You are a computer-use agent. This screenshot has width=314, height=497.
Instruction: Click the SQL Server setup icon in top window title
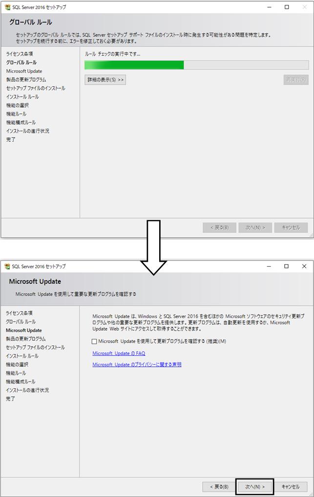pyautogui.click(x=7, y=7)
